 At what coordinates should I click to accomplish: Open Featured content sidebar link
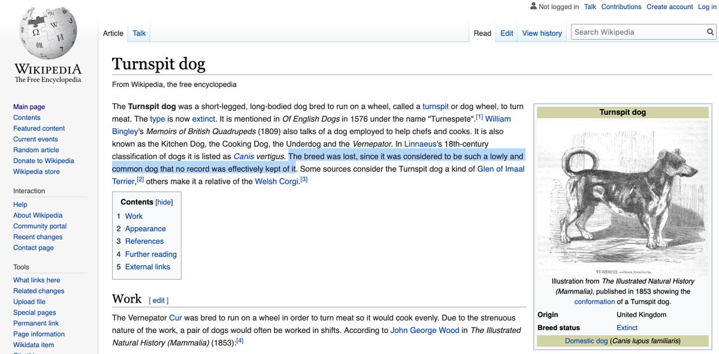pos(39,128)
